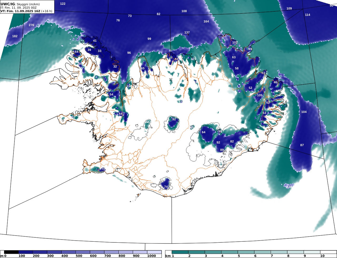The height and width of the screenshot is (258, 337).
Task: Click the visibility value 62 on the map
Action: tap(268, 103)
